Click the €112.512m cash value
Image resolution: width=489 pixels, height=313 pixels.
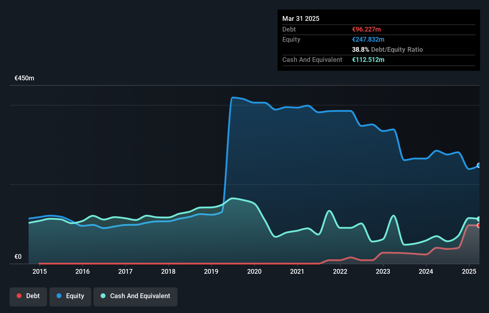(368, 60)
